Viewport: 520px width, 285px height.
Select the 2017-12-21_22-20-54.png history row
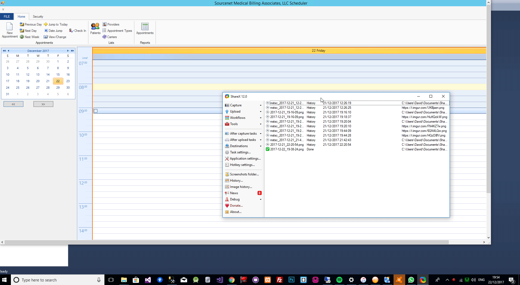357,145
